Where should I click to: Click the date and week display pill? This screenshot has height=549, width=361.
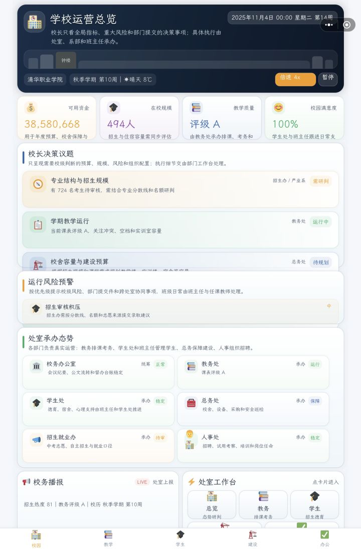pyautogui.click(x=282, y=18)
